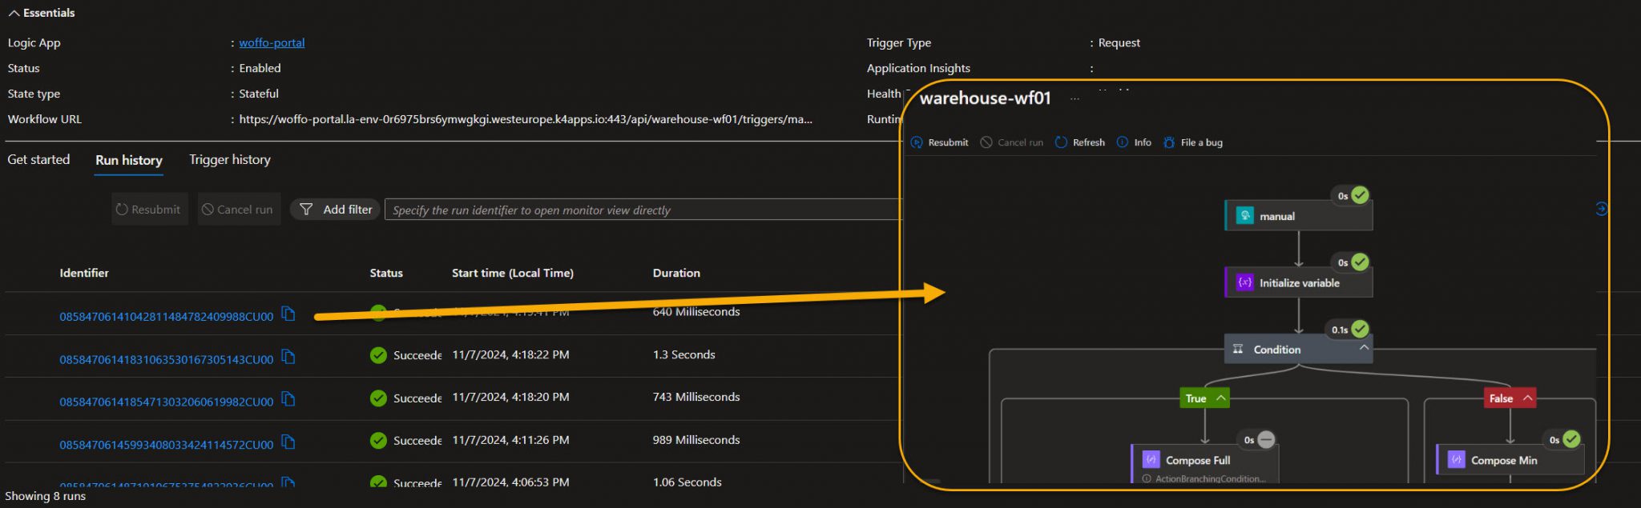
Task: Click the run identifier search field
Action: [641, 210]
